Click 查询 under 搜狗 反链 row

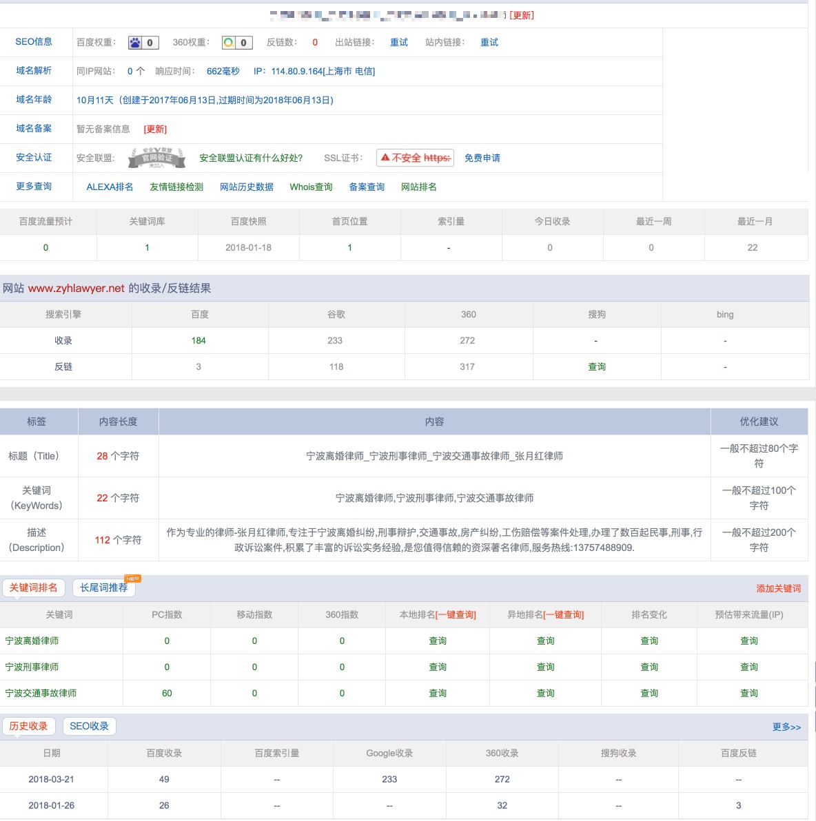[x=597, y=367]
